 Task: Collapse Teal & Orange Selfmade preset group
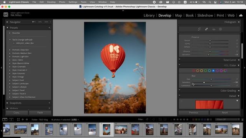click(10, 40)
